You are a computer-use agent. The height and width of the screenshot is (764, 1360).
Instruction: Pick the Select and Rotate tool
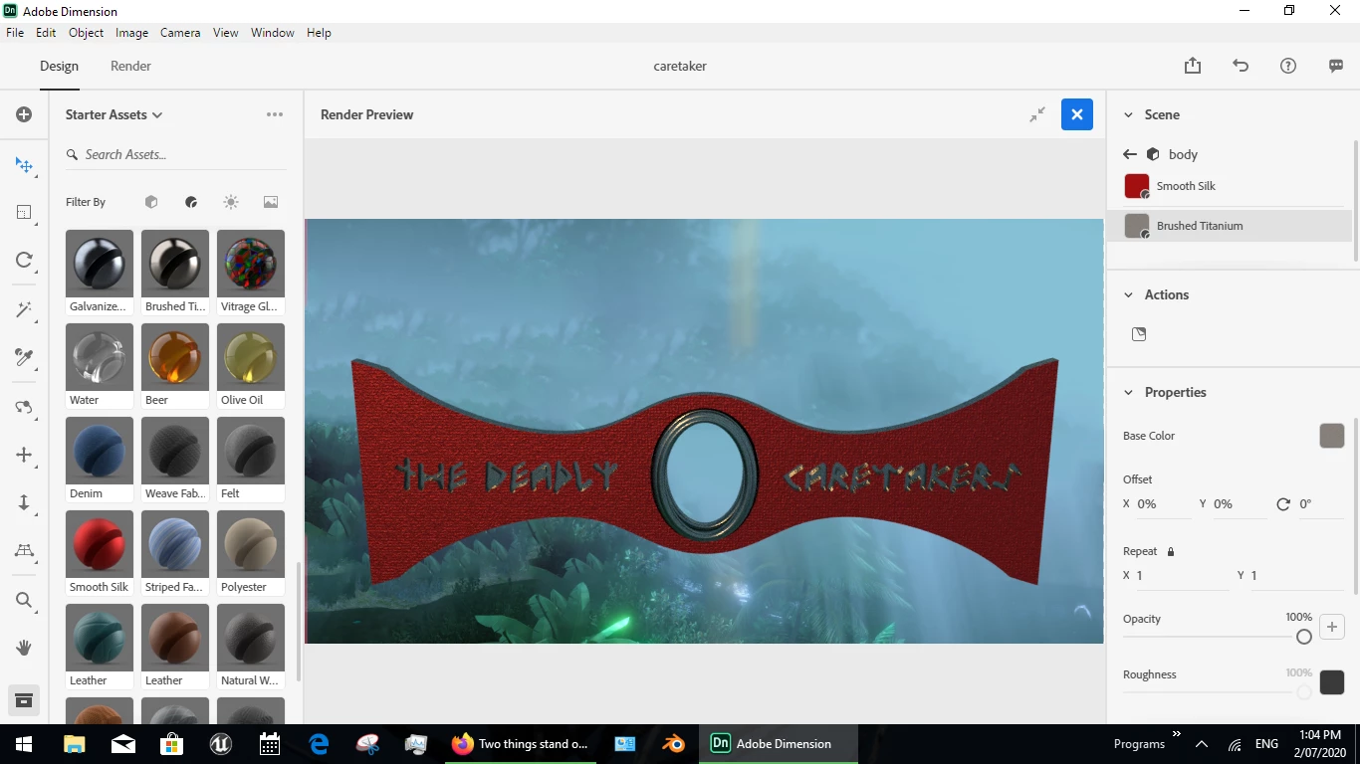click(x=24, y=260)
